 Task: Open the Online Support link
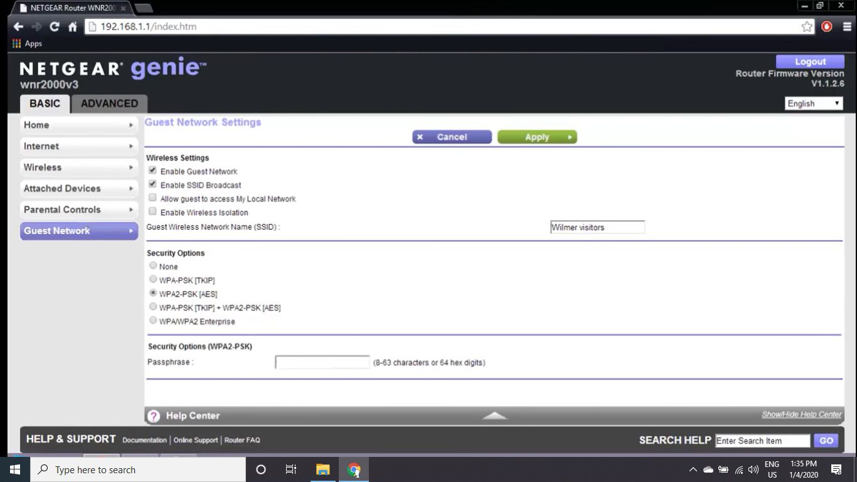(x=196, y=440)
